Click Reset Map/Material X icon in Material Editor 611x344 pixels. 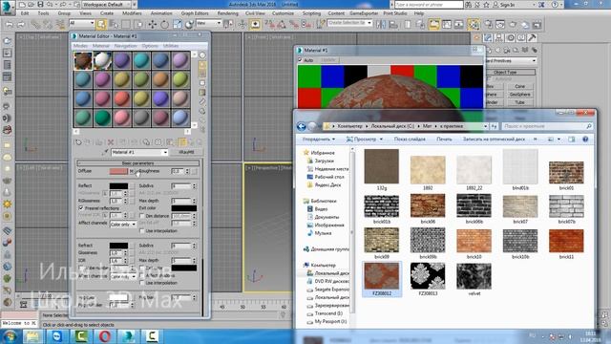click(x=111, y=142)
